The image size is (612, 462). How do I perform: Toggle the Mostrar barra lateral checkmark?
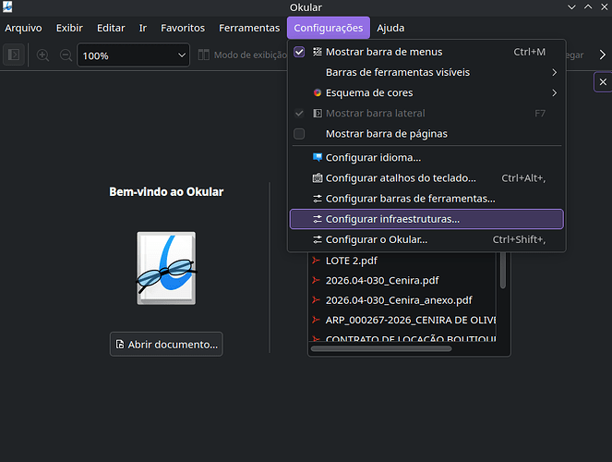pos(299,114)
